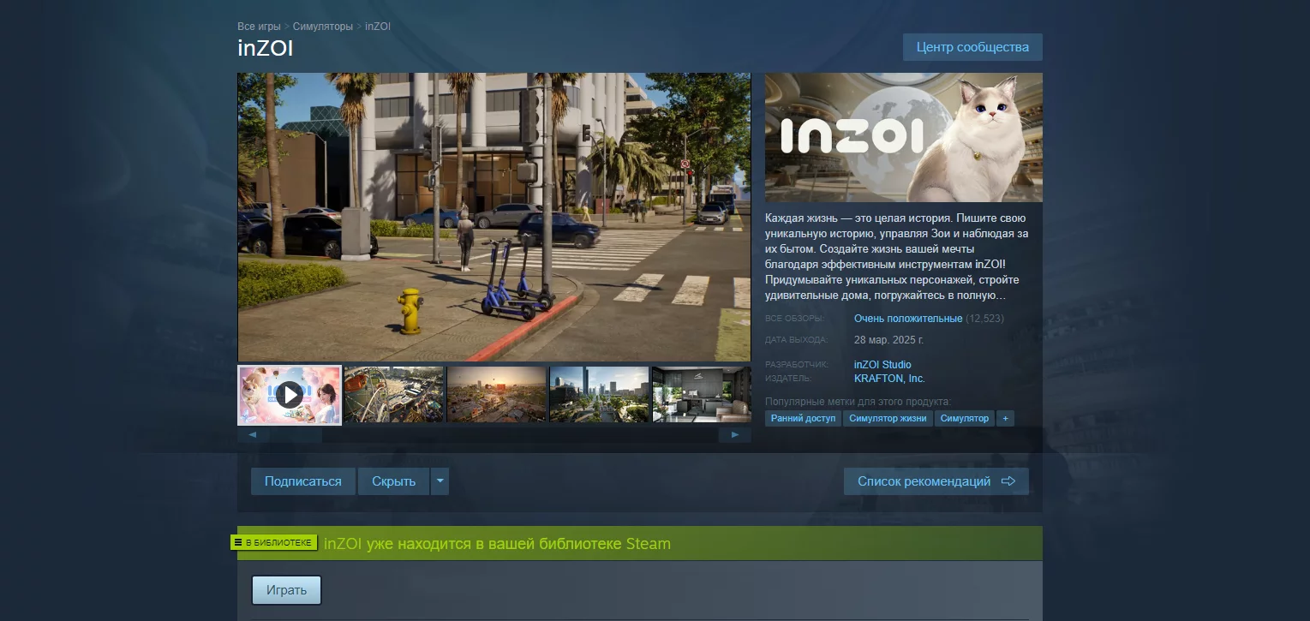The width and height of the screenshot is (1310, 621).
Task: Click the inZOI breadcrumb link
Action: 378,27
